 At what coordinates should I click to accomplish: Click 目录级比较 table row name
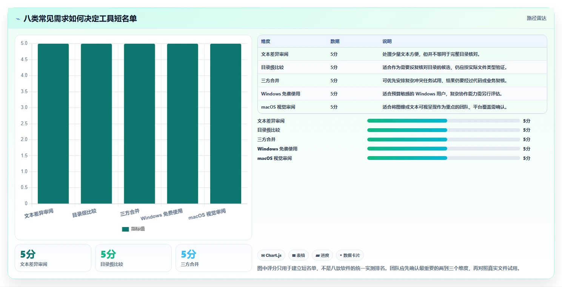tap(273, 68)
